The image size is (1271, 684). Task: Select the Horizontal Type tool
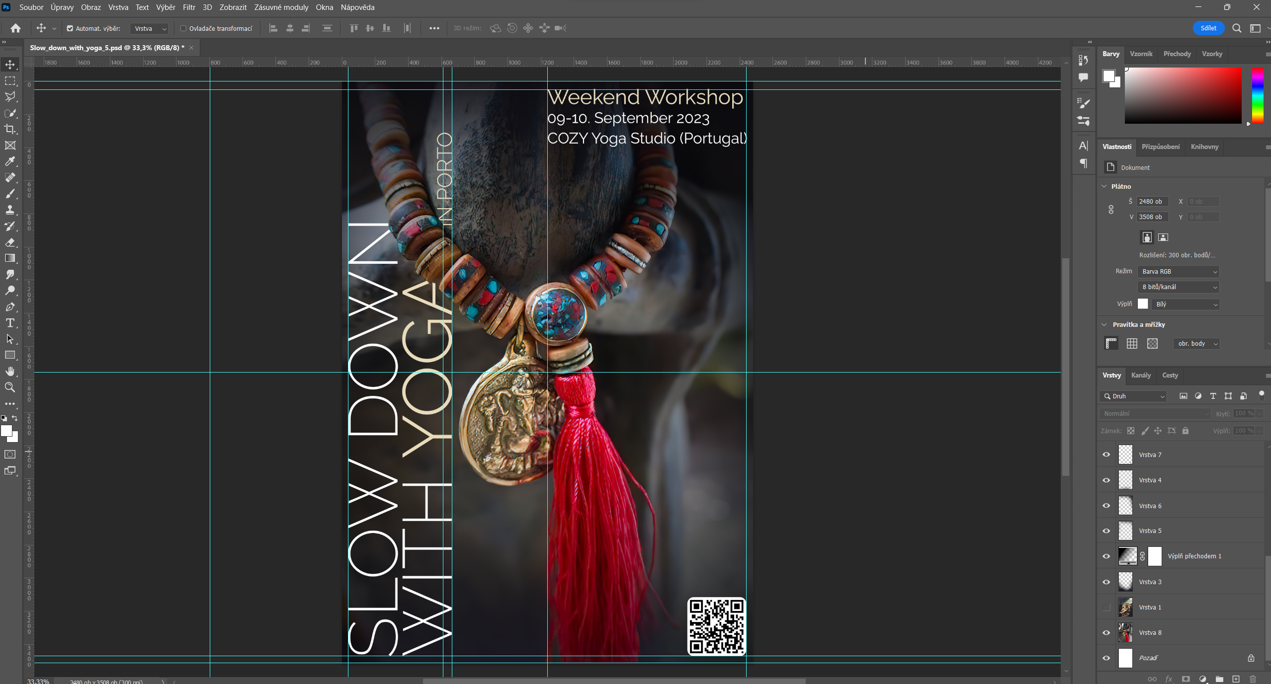point(10,323)
